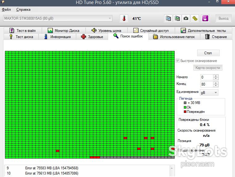Click the '79 gB' position value
235x177 pixels.
click(205, 145)
